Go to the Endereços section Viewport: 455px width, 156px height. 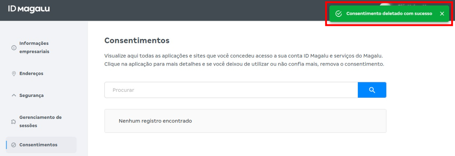[x=31, y=73]
